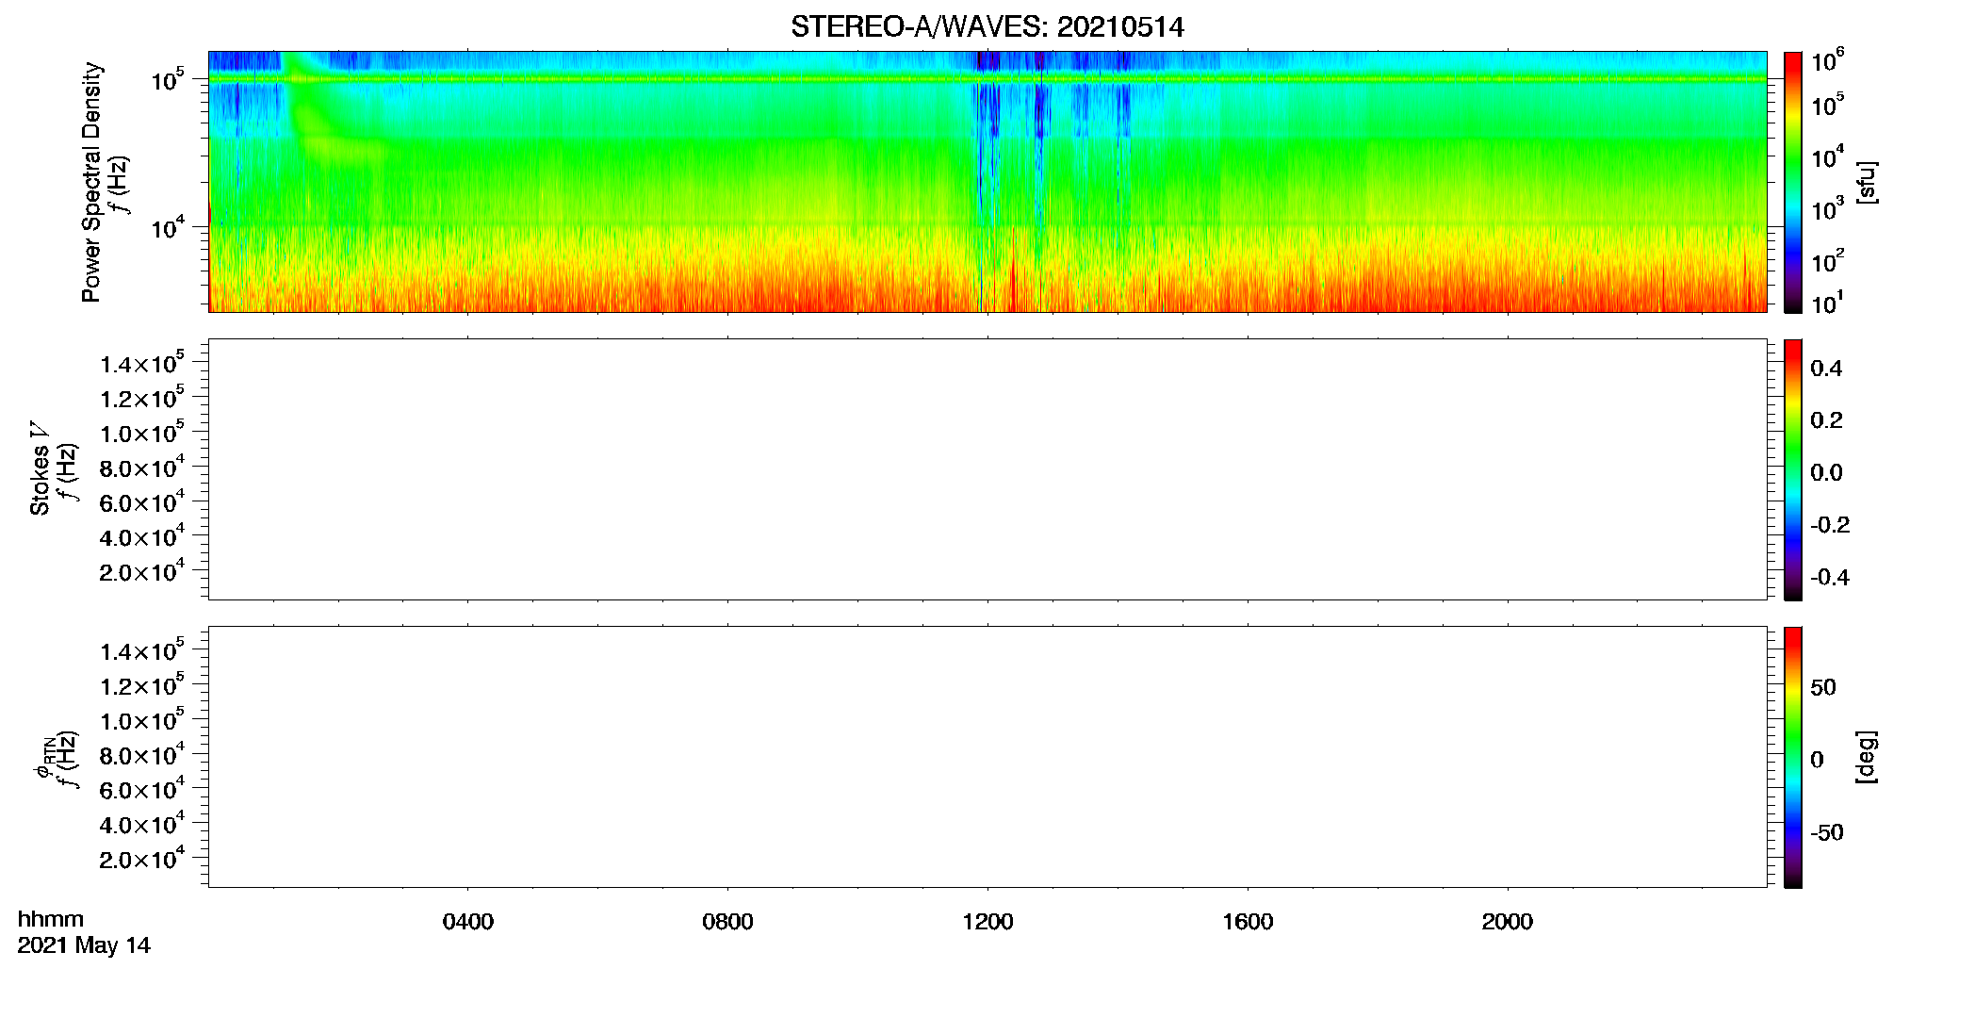Click the 0.4 label on Stokes V colorbar
This screenshot has width=1975, height=1018.
tap(1826, 369)
